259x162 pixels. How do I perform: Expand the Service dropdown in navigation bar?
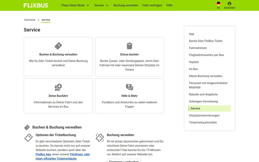tap(101, 5)
